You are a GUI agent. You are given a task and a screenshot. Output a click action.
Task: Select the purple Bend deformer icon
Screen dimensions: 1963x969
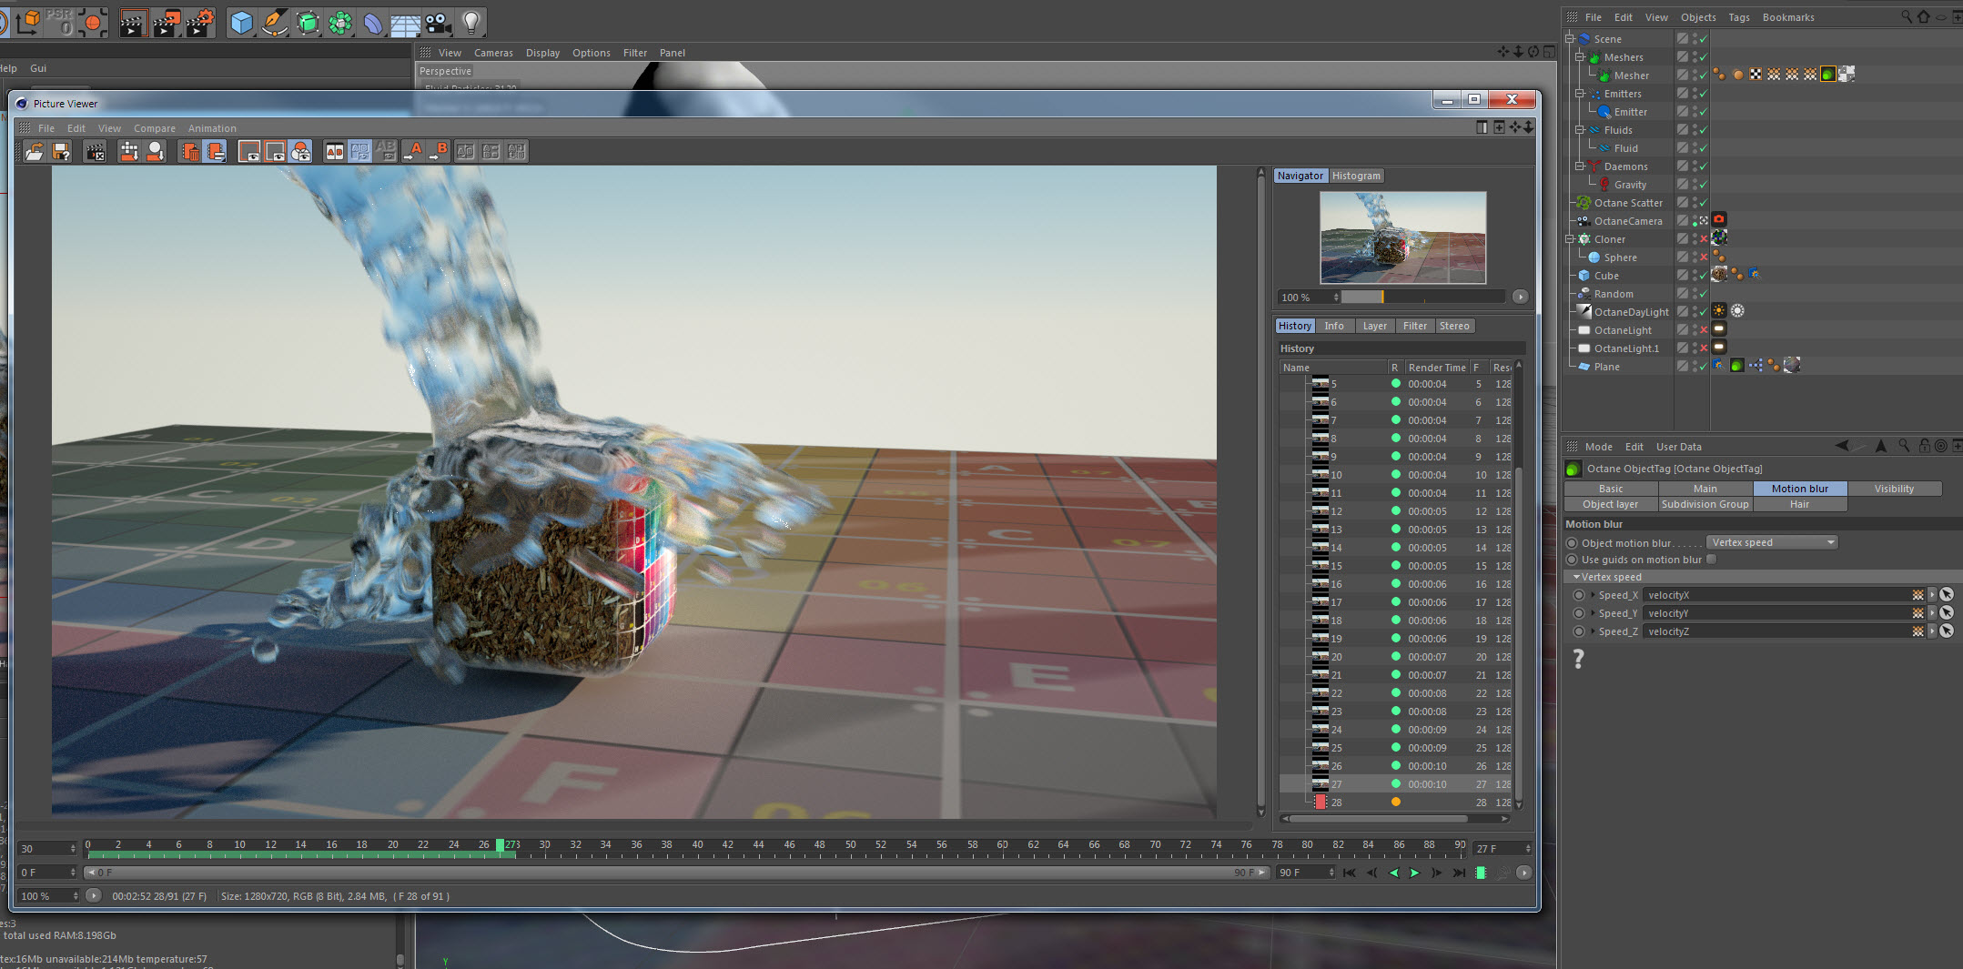373,23
